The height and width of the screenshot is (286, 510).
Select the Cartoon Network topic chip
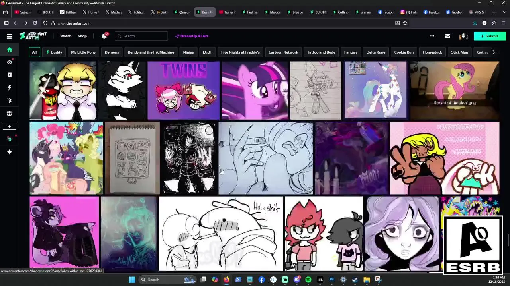click(x=283, y=52)
